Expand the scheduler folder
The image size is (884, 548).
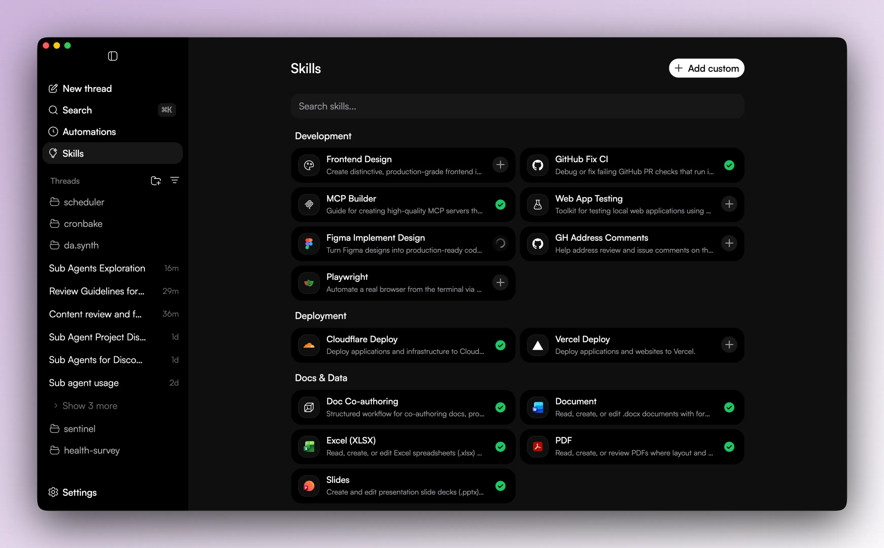click(x=84, y=202)
